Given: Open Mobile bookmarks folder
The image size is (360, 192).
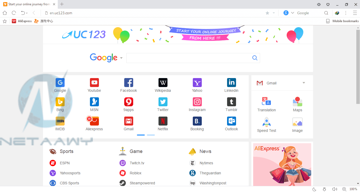Looking at the screenshot, I should 342,21.
